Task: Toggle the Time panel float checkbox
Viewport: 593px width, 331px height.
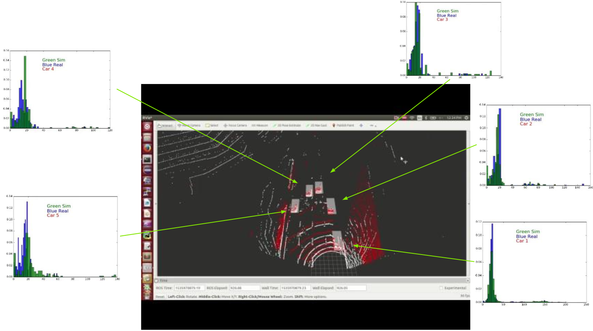Action: (x=156, y=281)
